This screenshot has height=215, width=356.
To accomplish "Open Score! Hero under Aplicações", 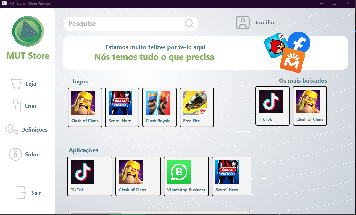I will (x=231, y=176).
